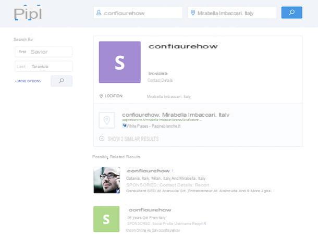Click the photo thumbnail of man with glasses
The image size is (318, 238).
107,180
